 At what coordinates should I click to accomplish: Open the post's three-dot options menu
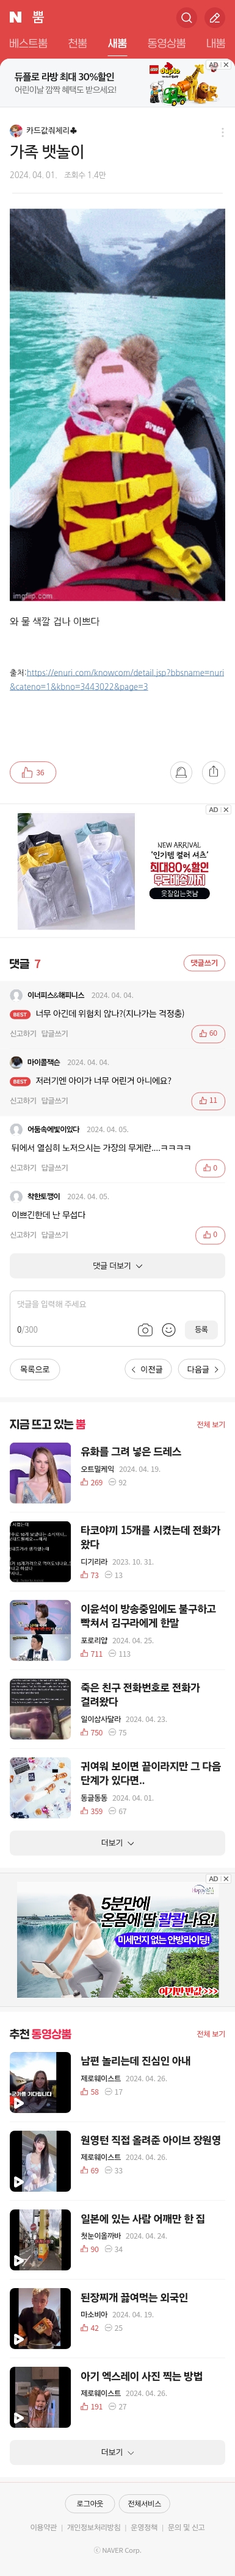[222, 131]
